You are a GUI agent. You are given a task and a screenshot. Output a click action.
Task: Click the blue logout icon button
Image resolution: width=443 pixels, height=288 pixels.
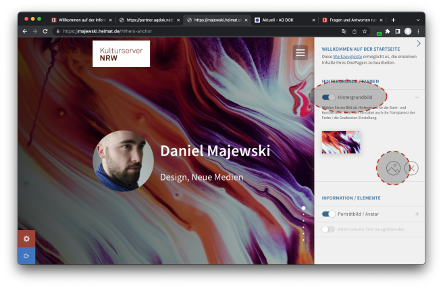click(26, 256)
